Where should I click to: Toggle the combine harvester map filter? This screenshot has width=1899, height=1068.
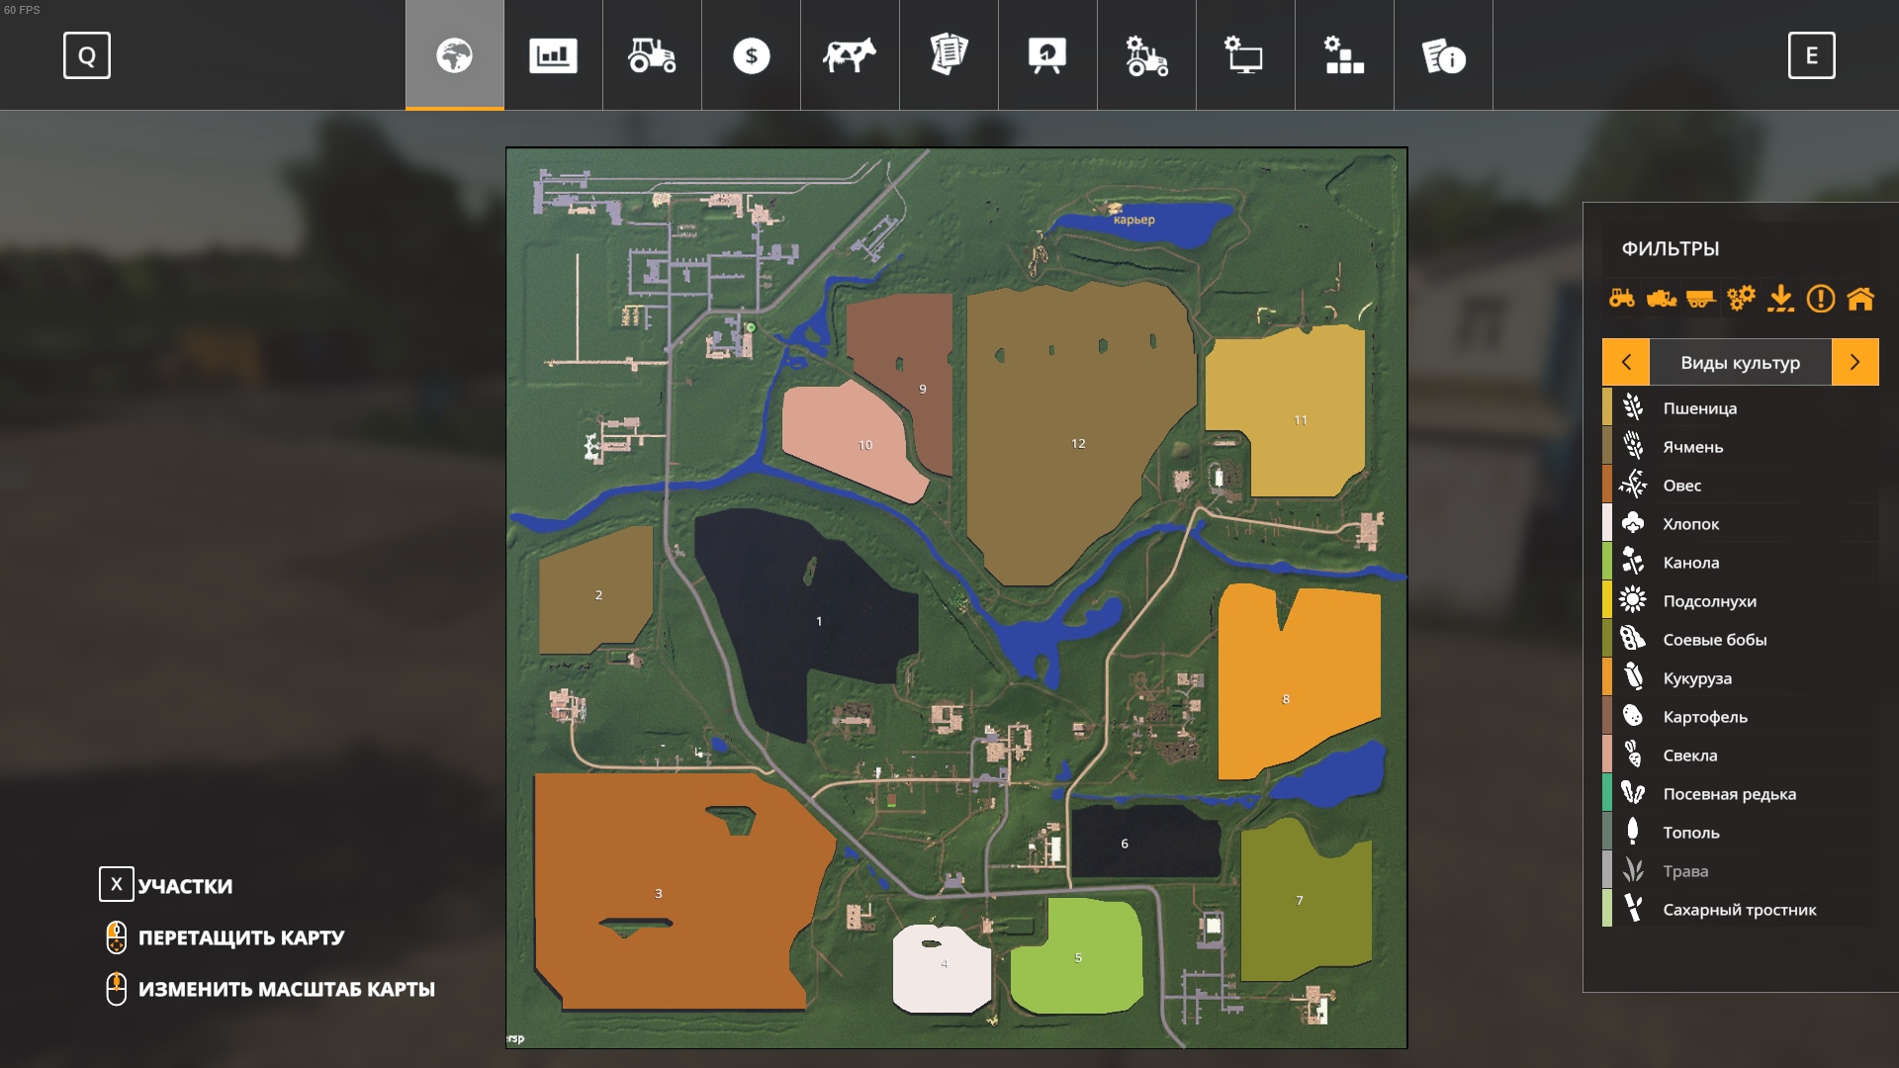click(x=1662, y=298)
